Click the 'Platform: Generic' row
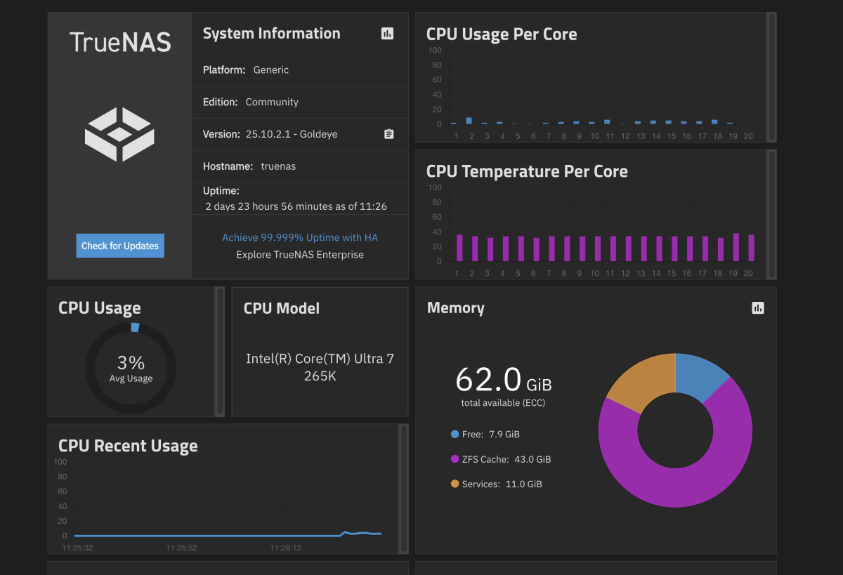 tap(300, 70)
